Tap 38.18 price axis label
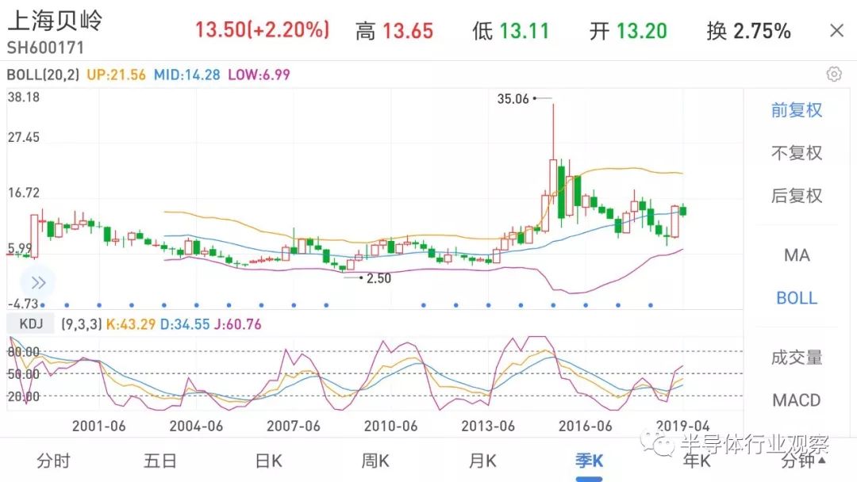The image size is (857, 482). coord(24,98)
